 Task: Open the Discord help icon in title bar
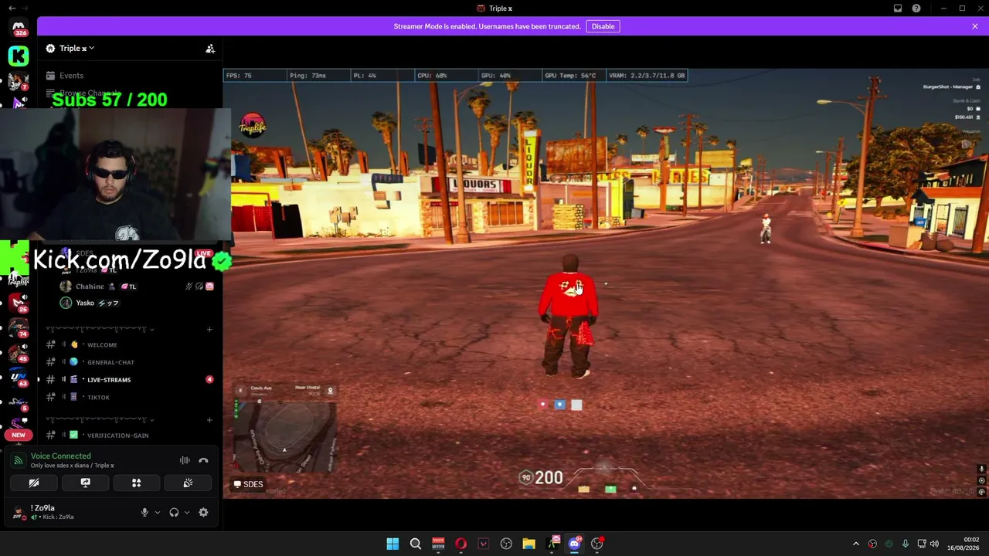click(x=916, y=8)
